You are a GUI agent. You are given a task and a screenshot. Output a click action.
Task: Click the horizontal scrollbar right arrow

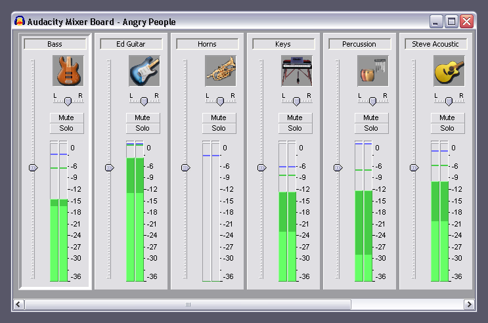click(469, 305)
